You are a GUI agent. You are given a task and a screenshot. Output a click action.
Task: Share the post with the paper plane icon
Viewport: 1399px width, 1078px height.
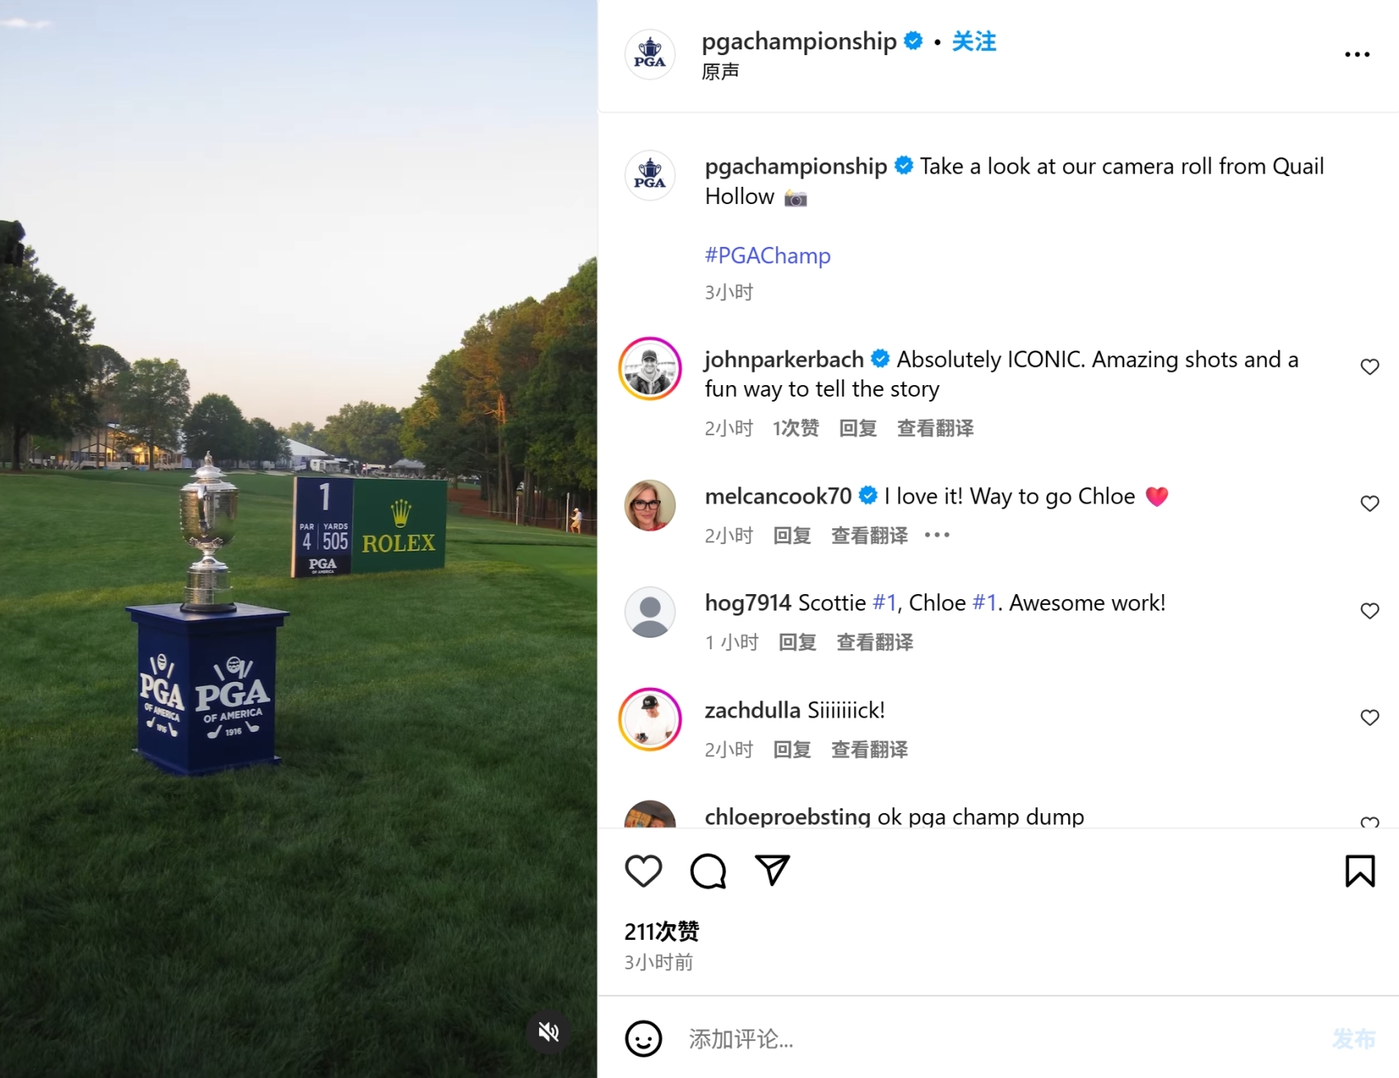click(x=772, y=871)
